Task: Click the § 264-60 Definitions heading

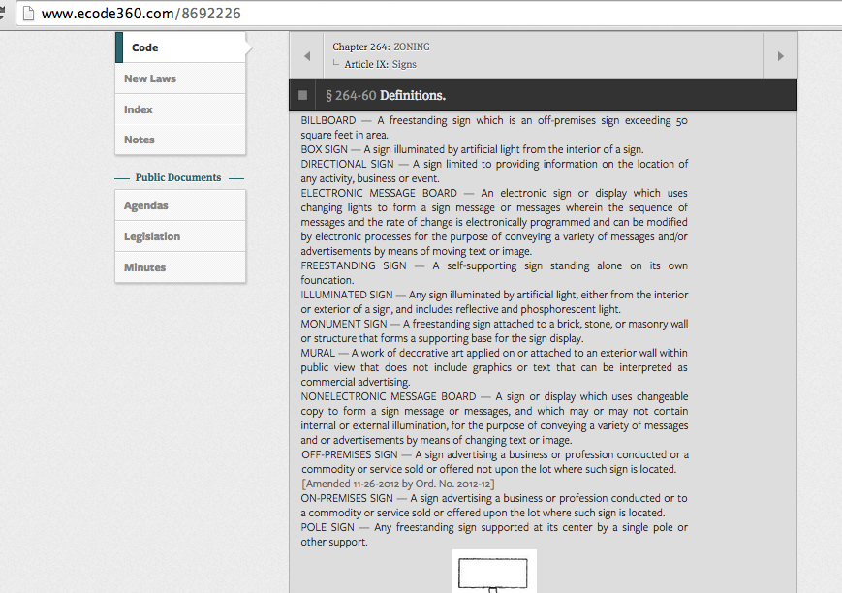Action: 386,96
